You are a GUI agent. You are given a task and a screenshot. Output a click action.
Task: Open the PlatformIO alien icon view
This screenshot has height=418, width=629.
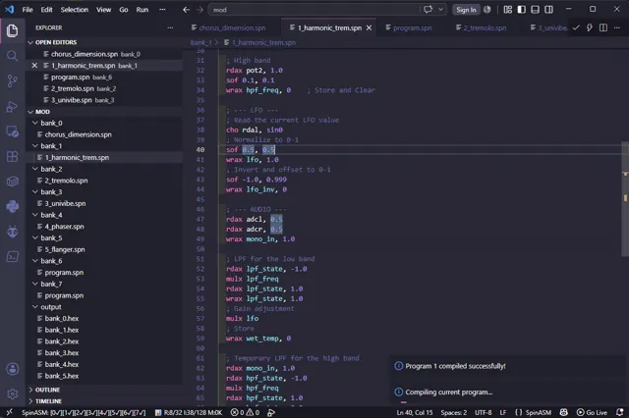click(x=13, y=232)
